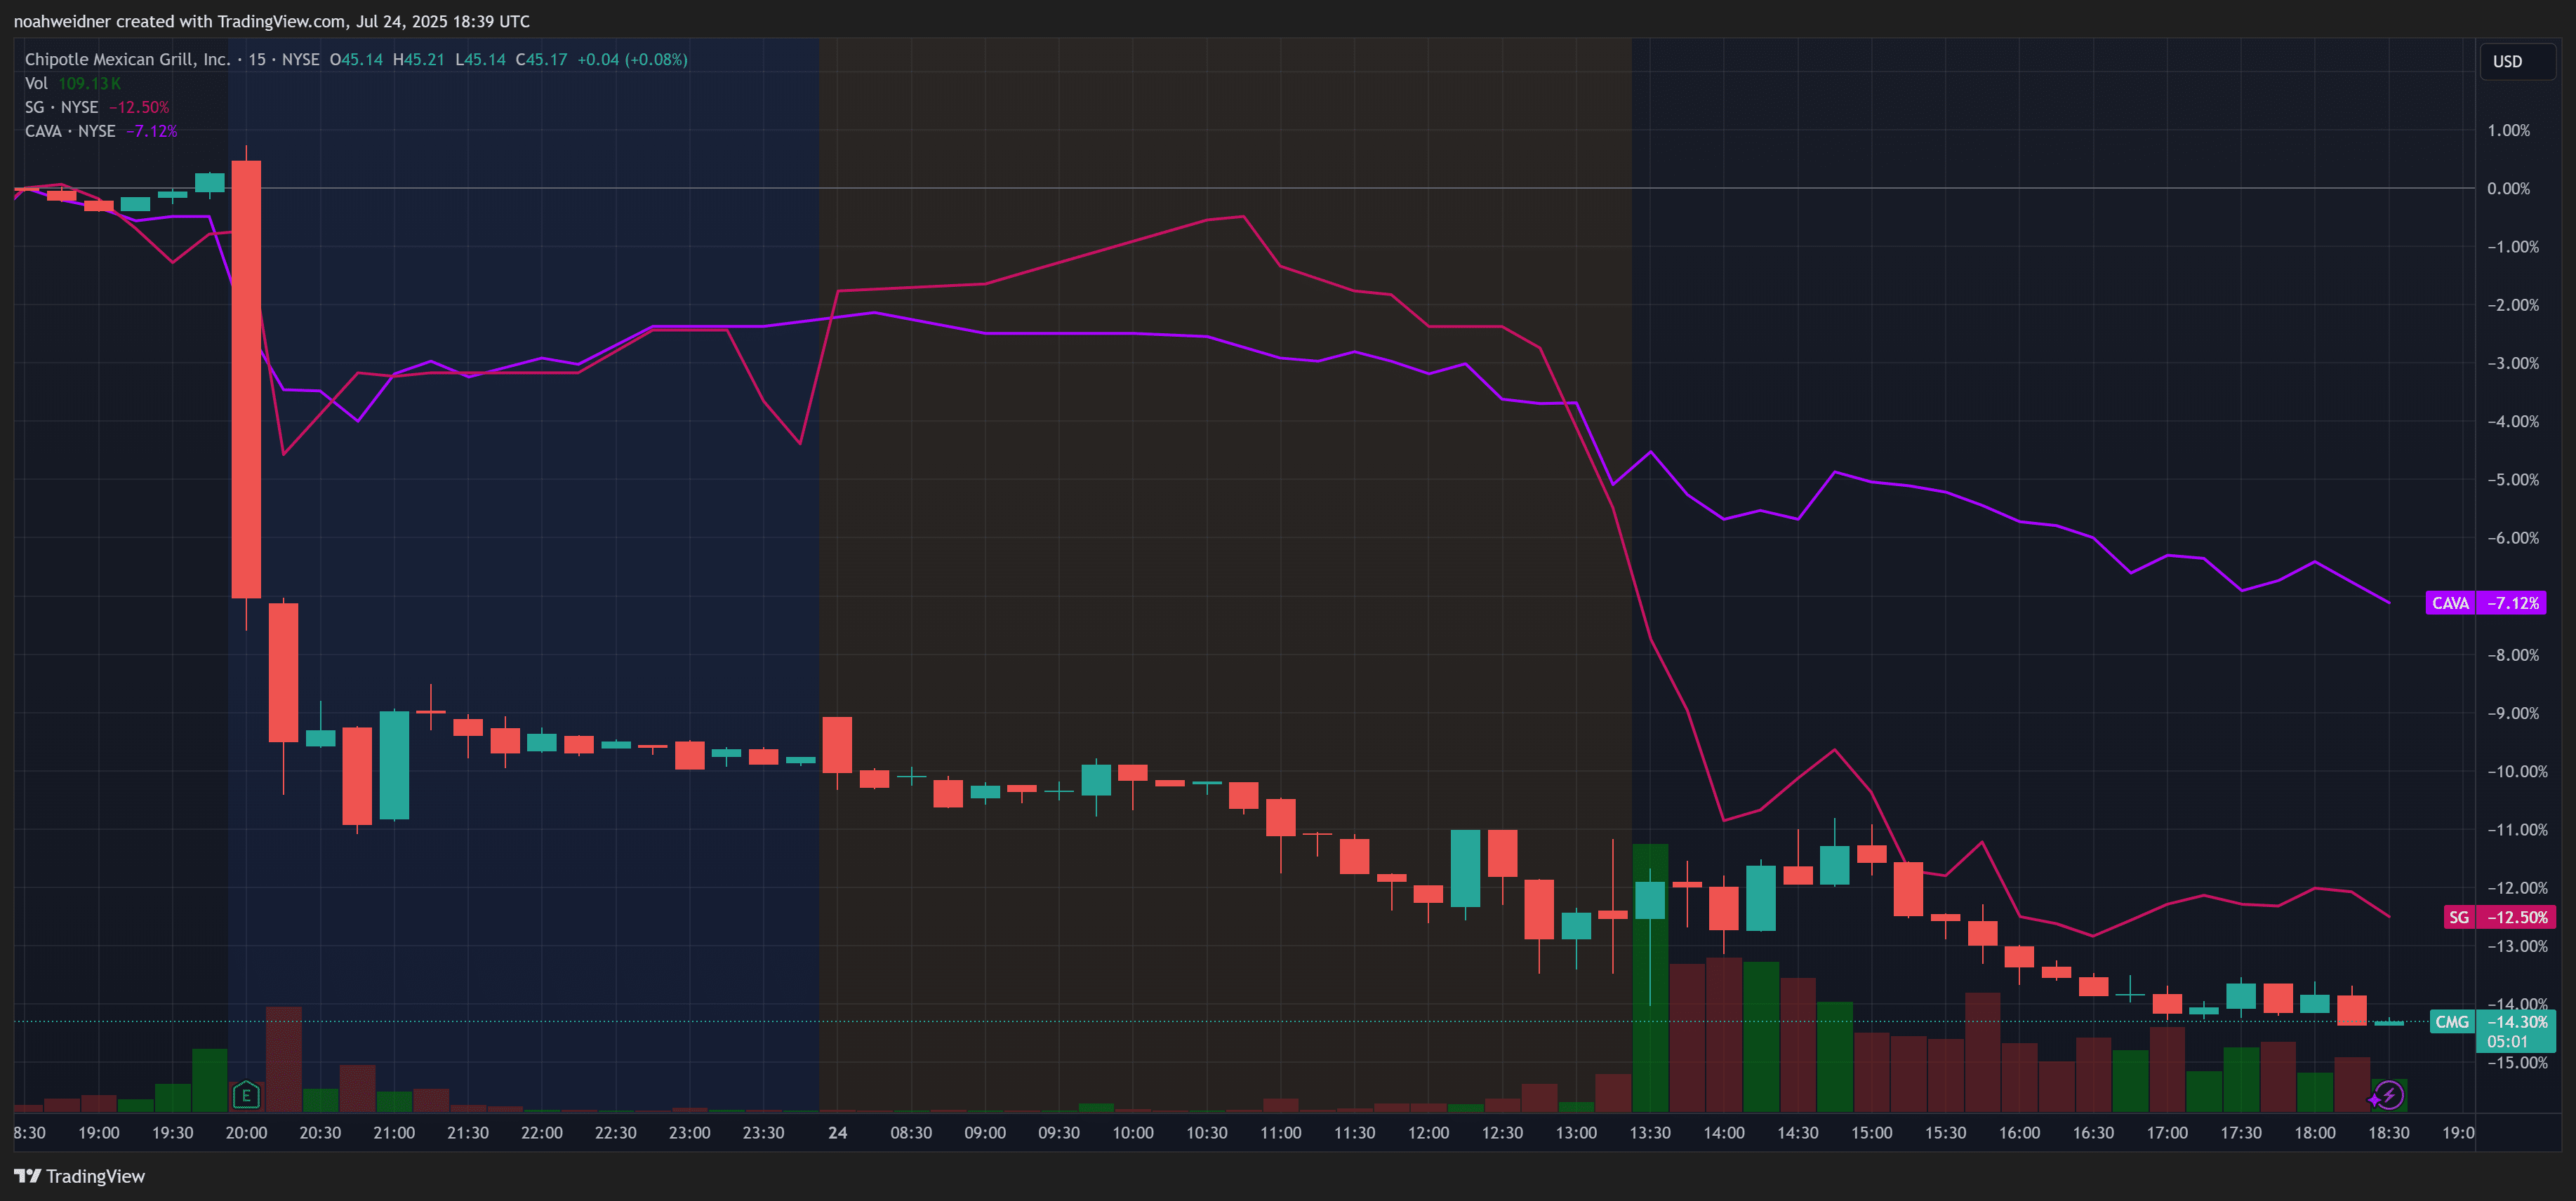The image size is (2576, 1201).
Task: Click the 13:30 time axis label
Action: [1650, 1132]
